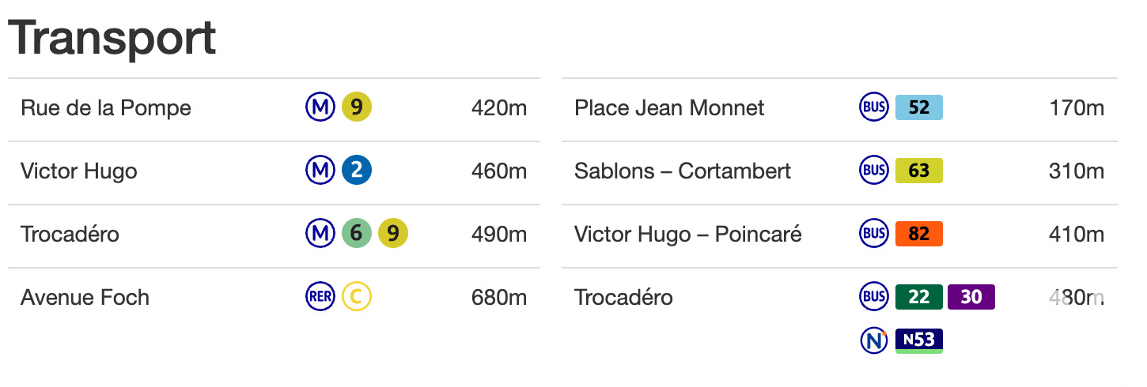This screenshot has height=387, width=1147.
Task: Click the Transport section heading
Action: (x=112, y=38)
